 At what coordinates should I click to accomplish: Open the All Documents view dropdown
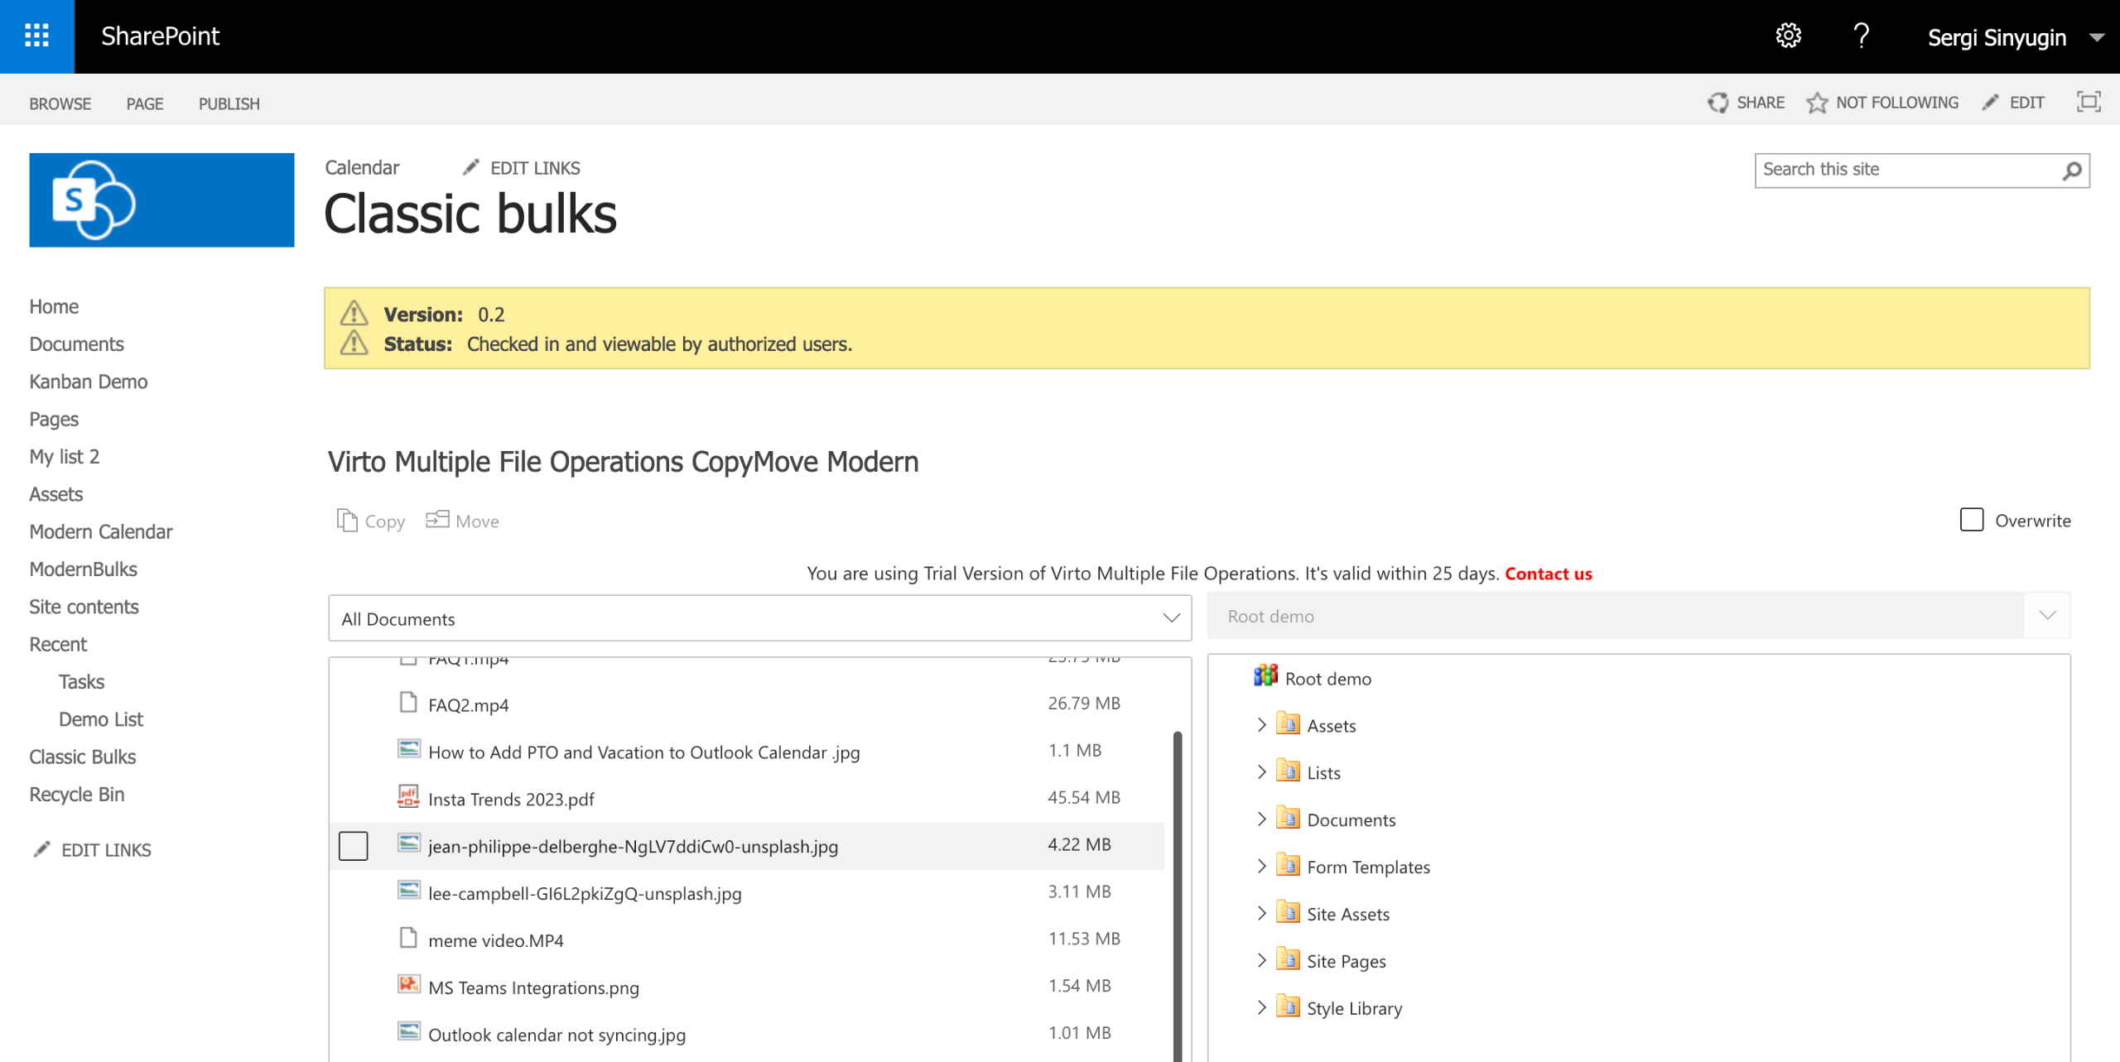pyautogui.click(x=1170, y=618)
